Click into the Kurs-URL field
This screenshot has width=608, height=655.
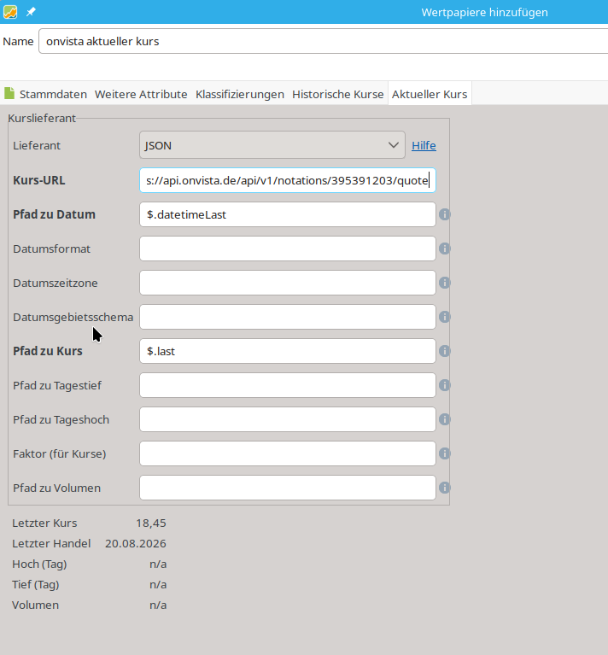pyautogui.click(x=288, y=180)
